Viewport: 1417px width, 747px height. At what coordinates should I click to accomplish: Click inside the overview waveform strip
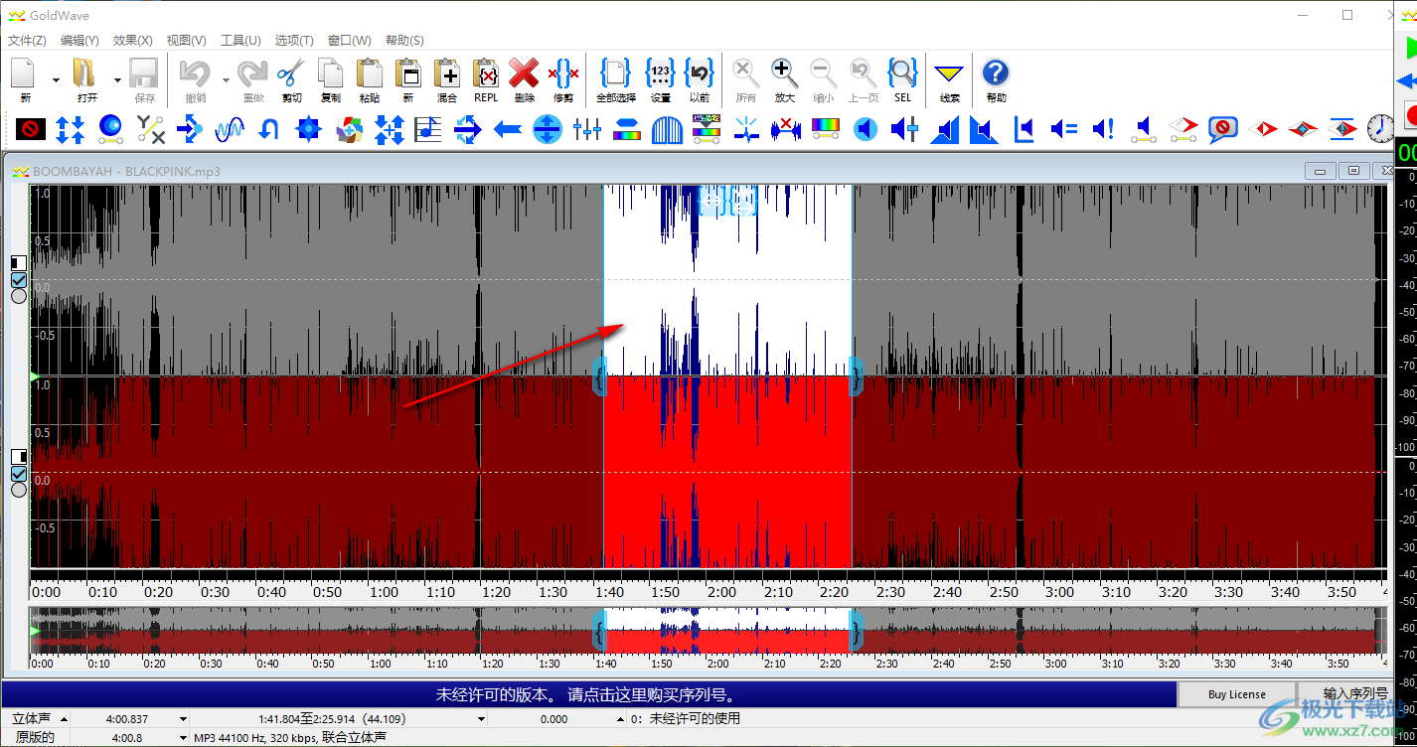click(x=708, y=631)
